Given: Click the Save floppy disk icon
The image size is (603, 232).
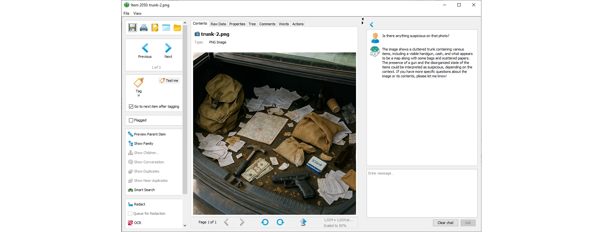Looking at the screenshot, I should tap(132, 27).
